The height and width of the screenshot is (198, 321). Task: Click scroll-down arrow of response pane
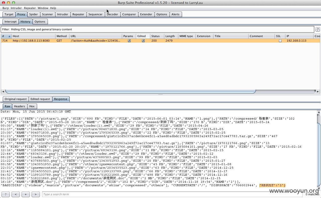(x=319, y=188)
